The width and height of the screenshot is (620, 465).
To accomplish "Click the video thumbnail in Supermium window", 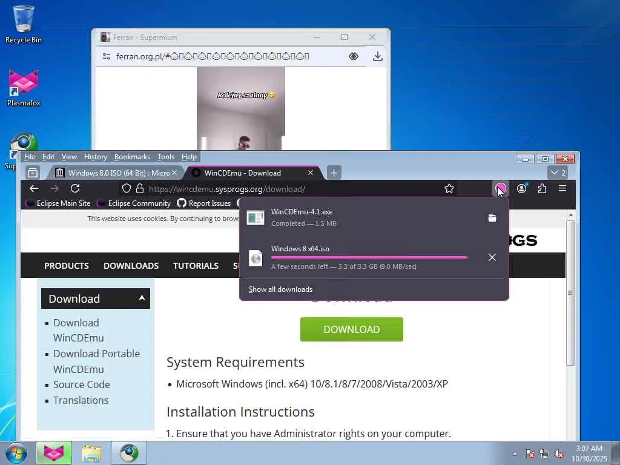I will (241, 108).
